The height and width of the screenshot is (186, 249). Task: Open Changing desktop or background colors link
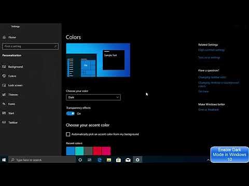218,84
